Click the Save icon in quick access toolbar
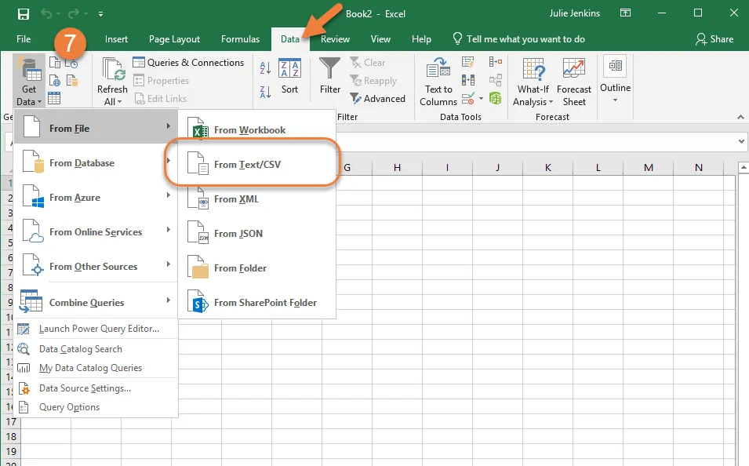The height and width of the screenshot is (466, 749). (23, 14)
